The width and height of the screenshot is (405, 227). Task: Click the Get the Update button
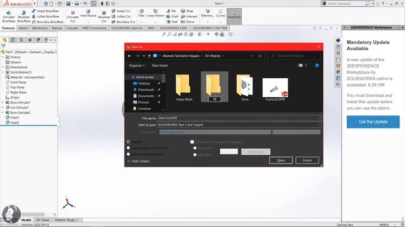373,122
